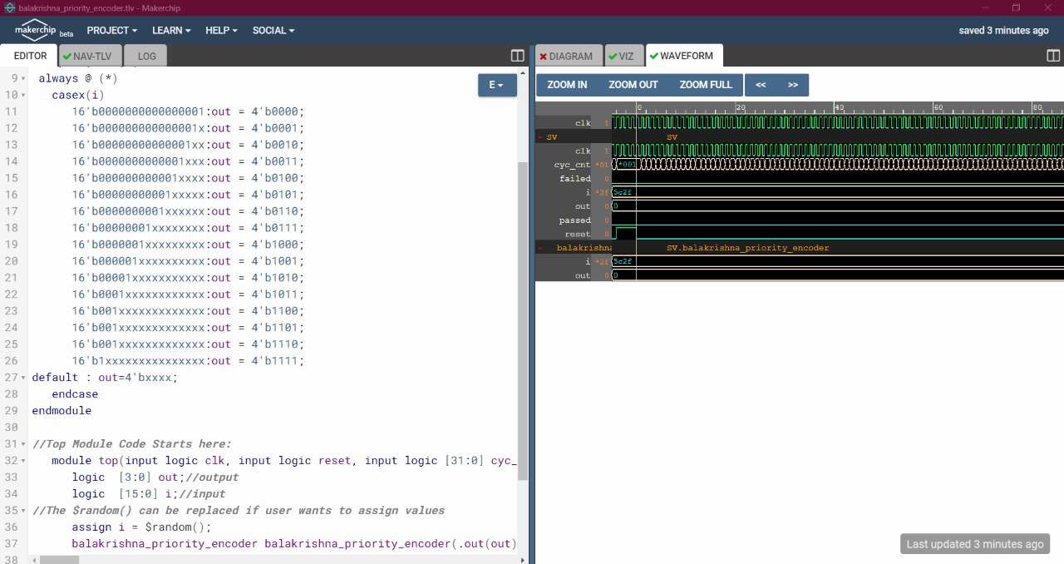Viewport: 1064px width, 564px height.
Task: Select the cyc_cnt signal name in the waveform
Action: tap(571, 164)
